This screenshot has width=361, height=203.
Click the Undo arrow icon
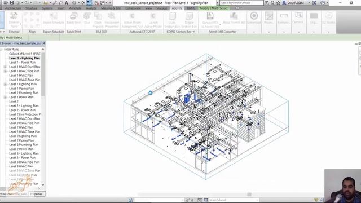pos(27,3)
